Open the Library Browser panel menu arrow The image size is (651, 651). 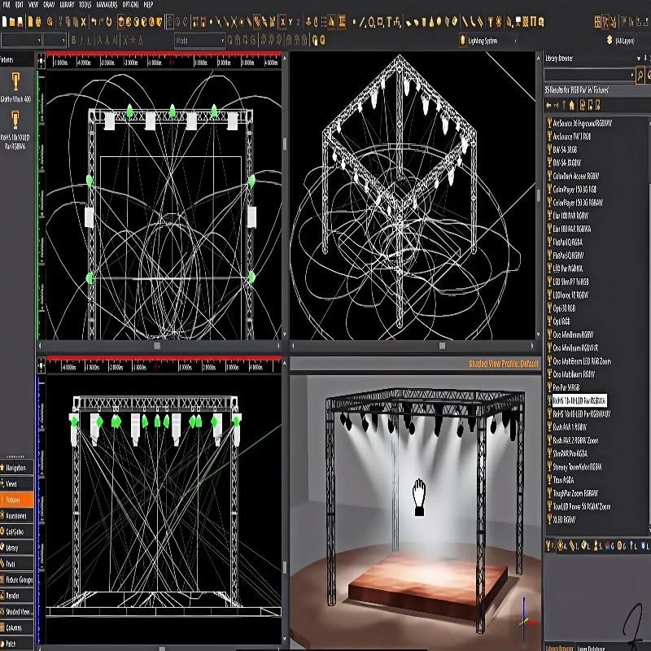pyautogui.click(x=638, y=59)
